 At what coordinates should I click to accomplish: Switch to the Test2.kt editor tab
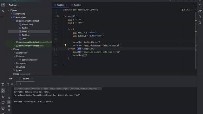point(76,5)
